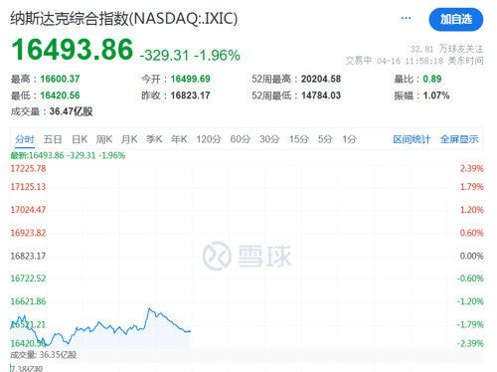The height and width of the screenshot is (372, 497).
Task: Select the 120分 interval chart
Action: pos(209,139)
